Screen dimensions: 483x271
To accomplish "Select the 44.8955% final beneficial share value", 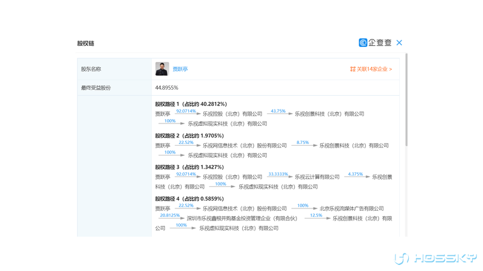I will click(167, 88).
